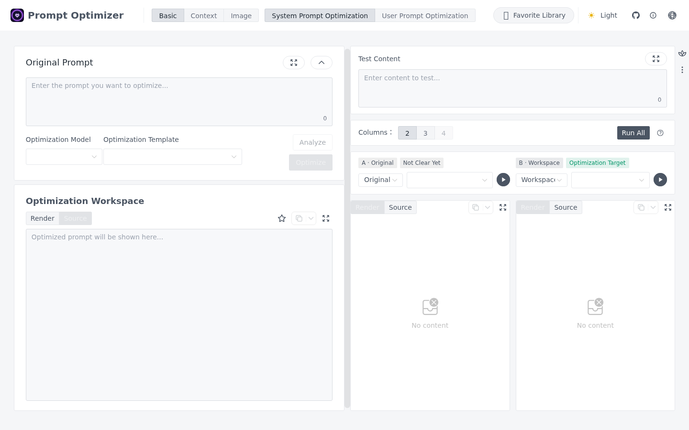The height and width of the screenshot is (430, 689).
Task: Click the Prompt Optimizer logo icon
Action: click(17, 15)
